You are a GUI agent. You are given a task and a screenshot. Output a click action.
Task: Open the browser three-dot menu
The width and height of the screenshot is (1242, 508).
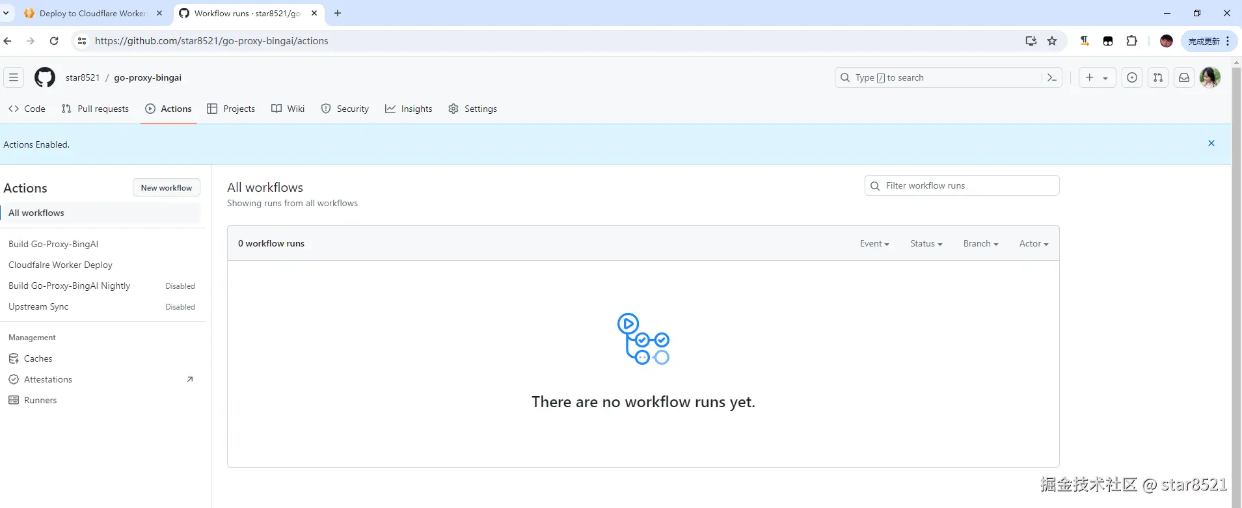[x=1228, y=41]
